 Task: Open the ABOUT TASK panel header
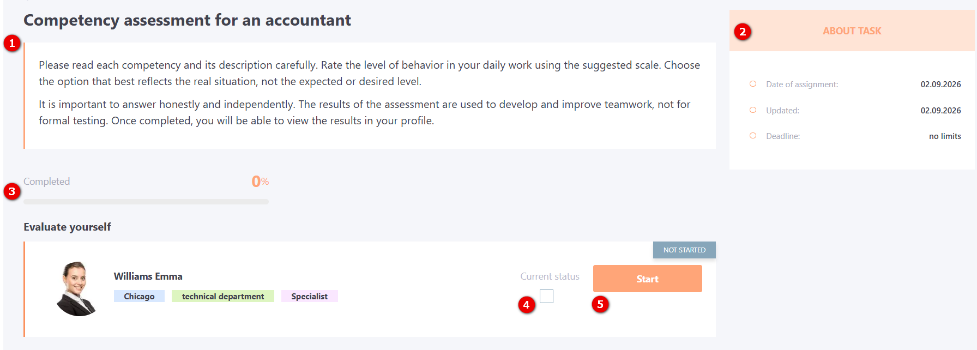[x=852, y=31]
